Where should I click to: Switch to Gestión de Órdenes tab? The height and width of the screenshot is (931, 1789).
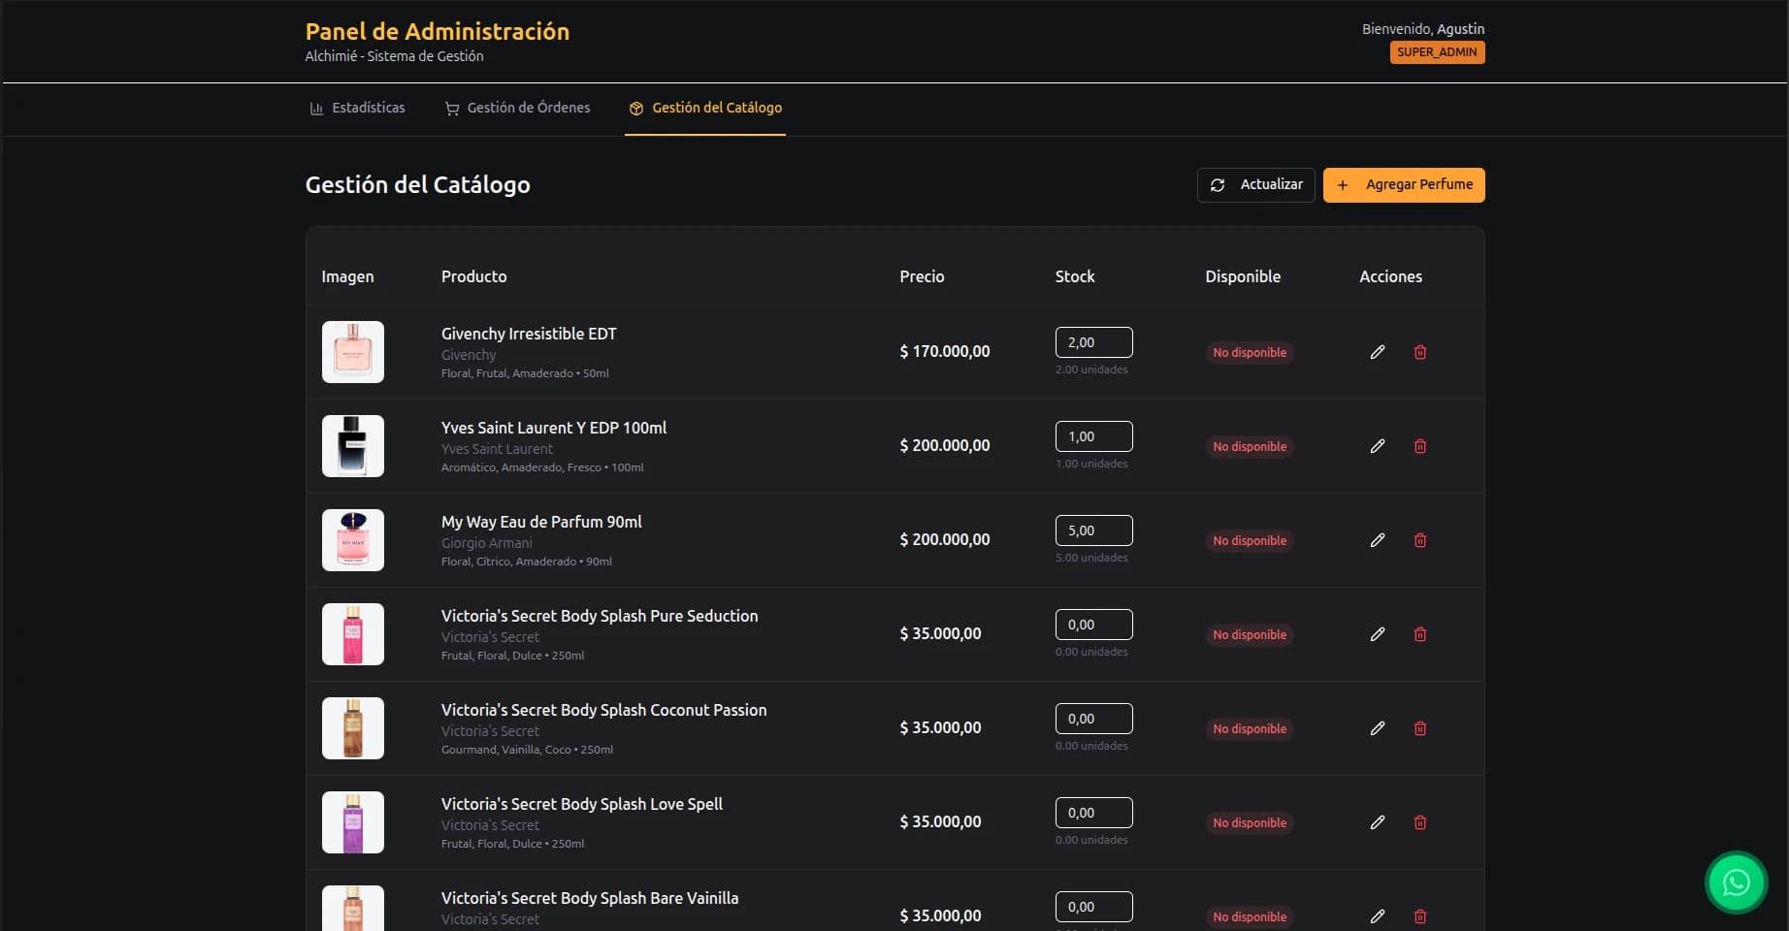[x=517, y=108]
